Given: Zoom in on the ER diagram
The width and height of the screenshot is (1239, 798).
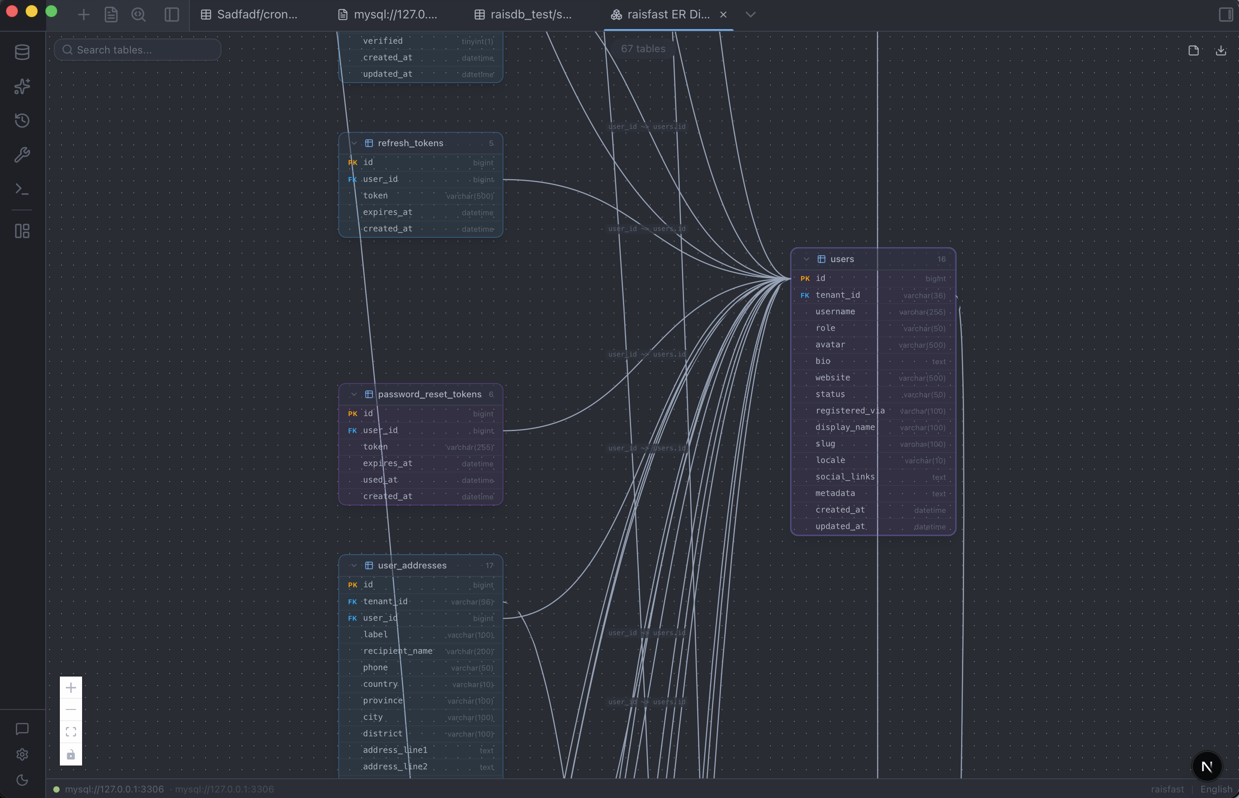Looking at the screenshot, I should 71,688.
